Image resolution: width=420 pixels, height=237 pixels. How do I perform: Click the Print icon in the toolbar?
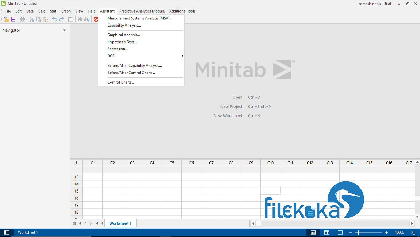[x=23, y=19]
